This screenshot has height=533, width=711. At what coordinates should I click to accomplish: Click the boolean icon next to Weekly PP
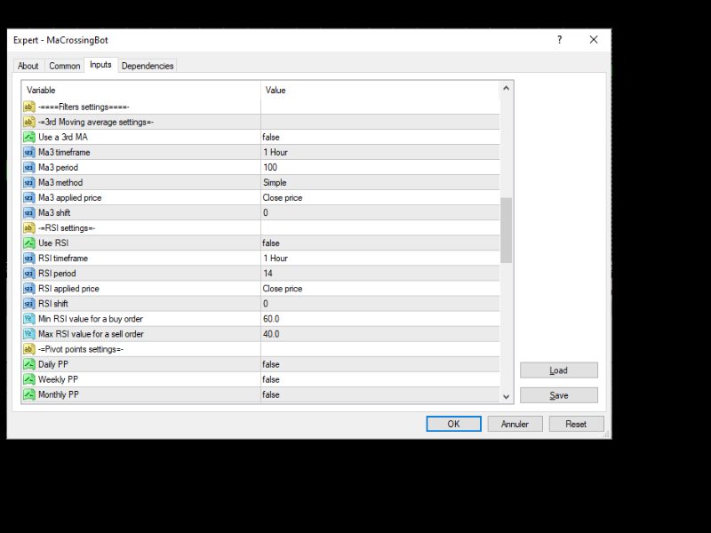(x=29, y=379)
